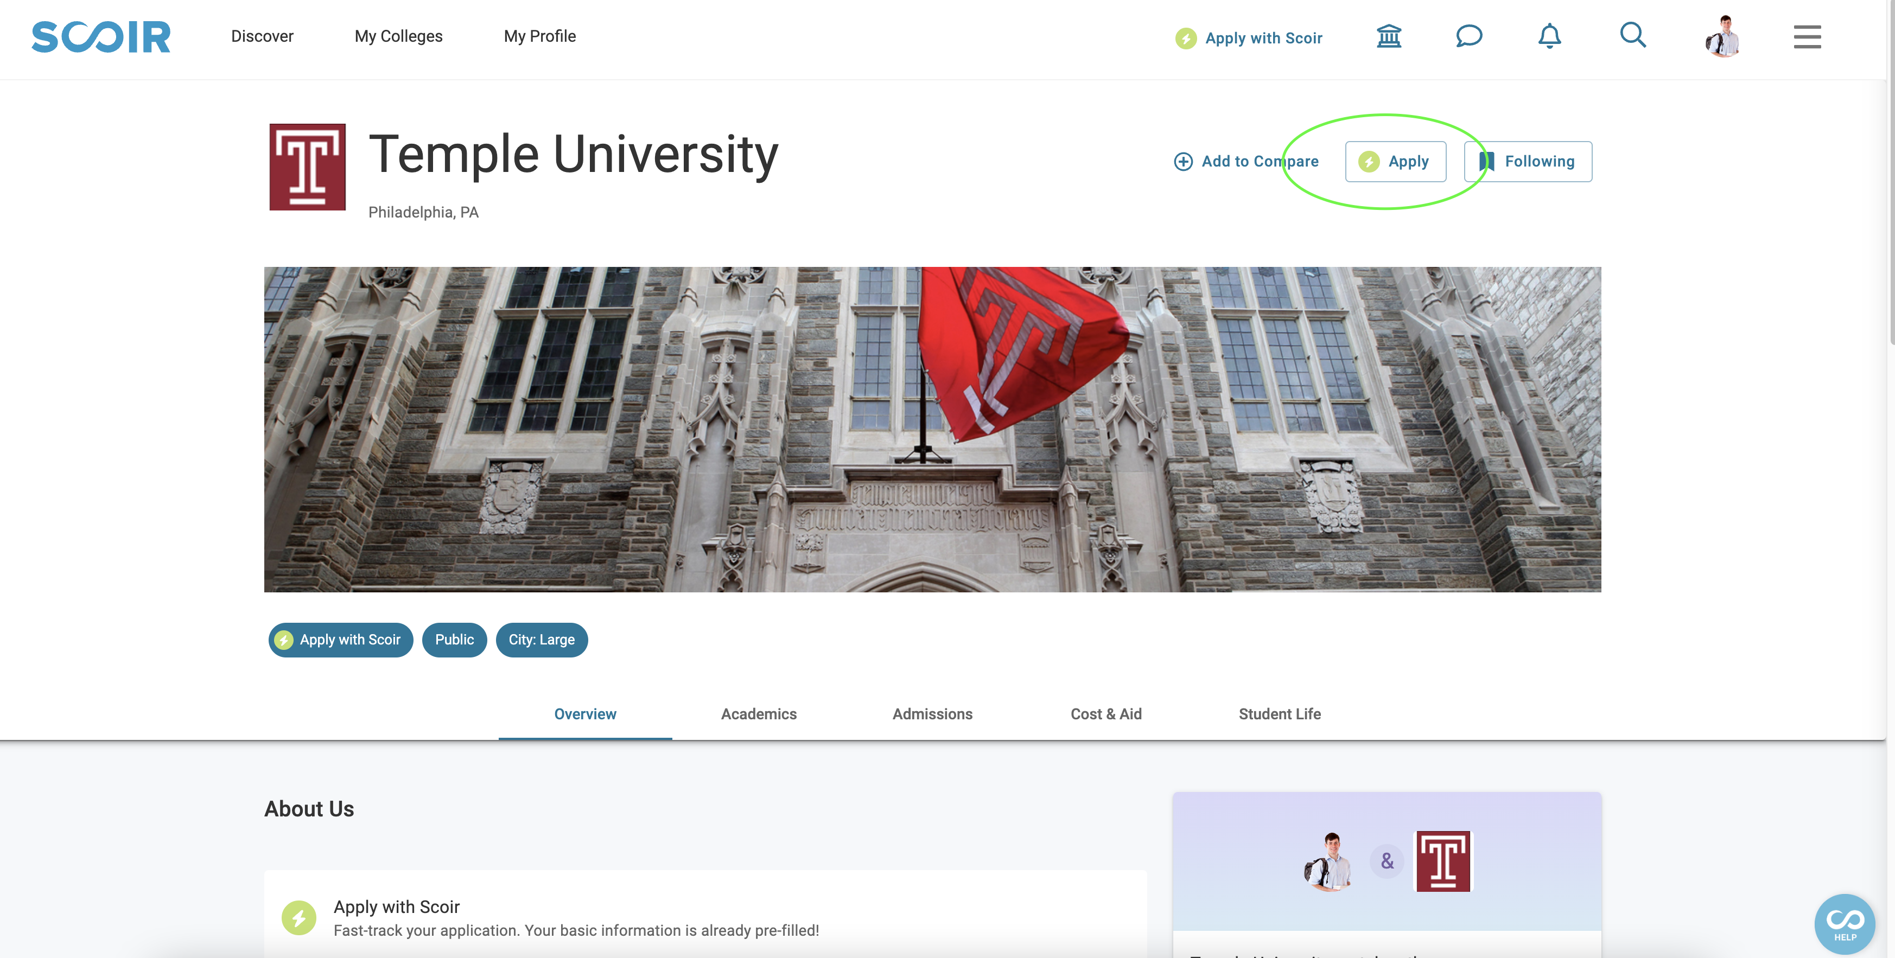Go to My Profile
This screenshot has height=958, width=1895.
click(539, 36)
